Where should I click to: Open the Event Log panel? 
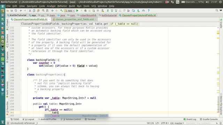[x=190, y=119]
